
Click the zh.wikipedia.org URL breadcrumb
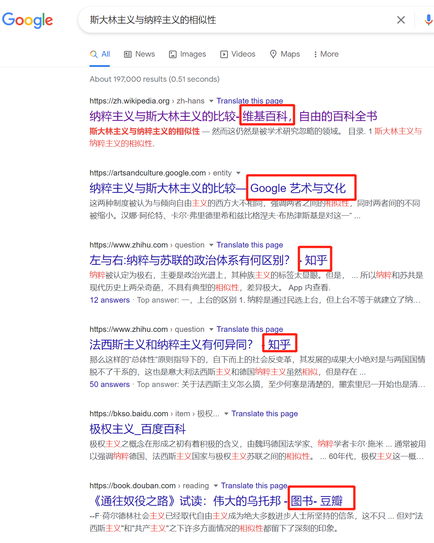pos(147,101)
